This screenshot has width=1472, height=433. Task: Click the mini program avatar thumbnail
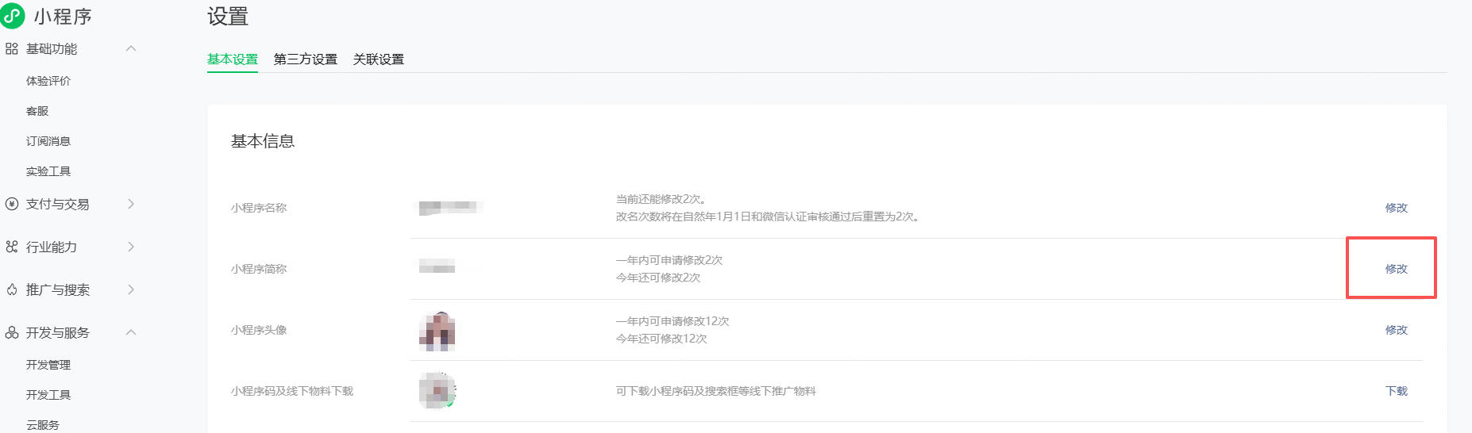[437, 331]
